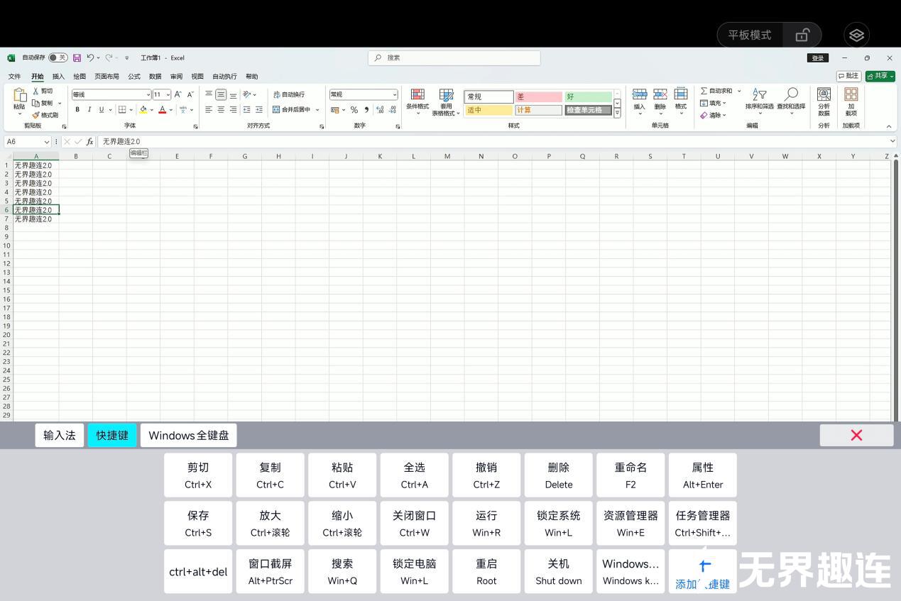Click the Sign in (登录) button
This screenshot has width=901, height=601.
pos(818,58)
